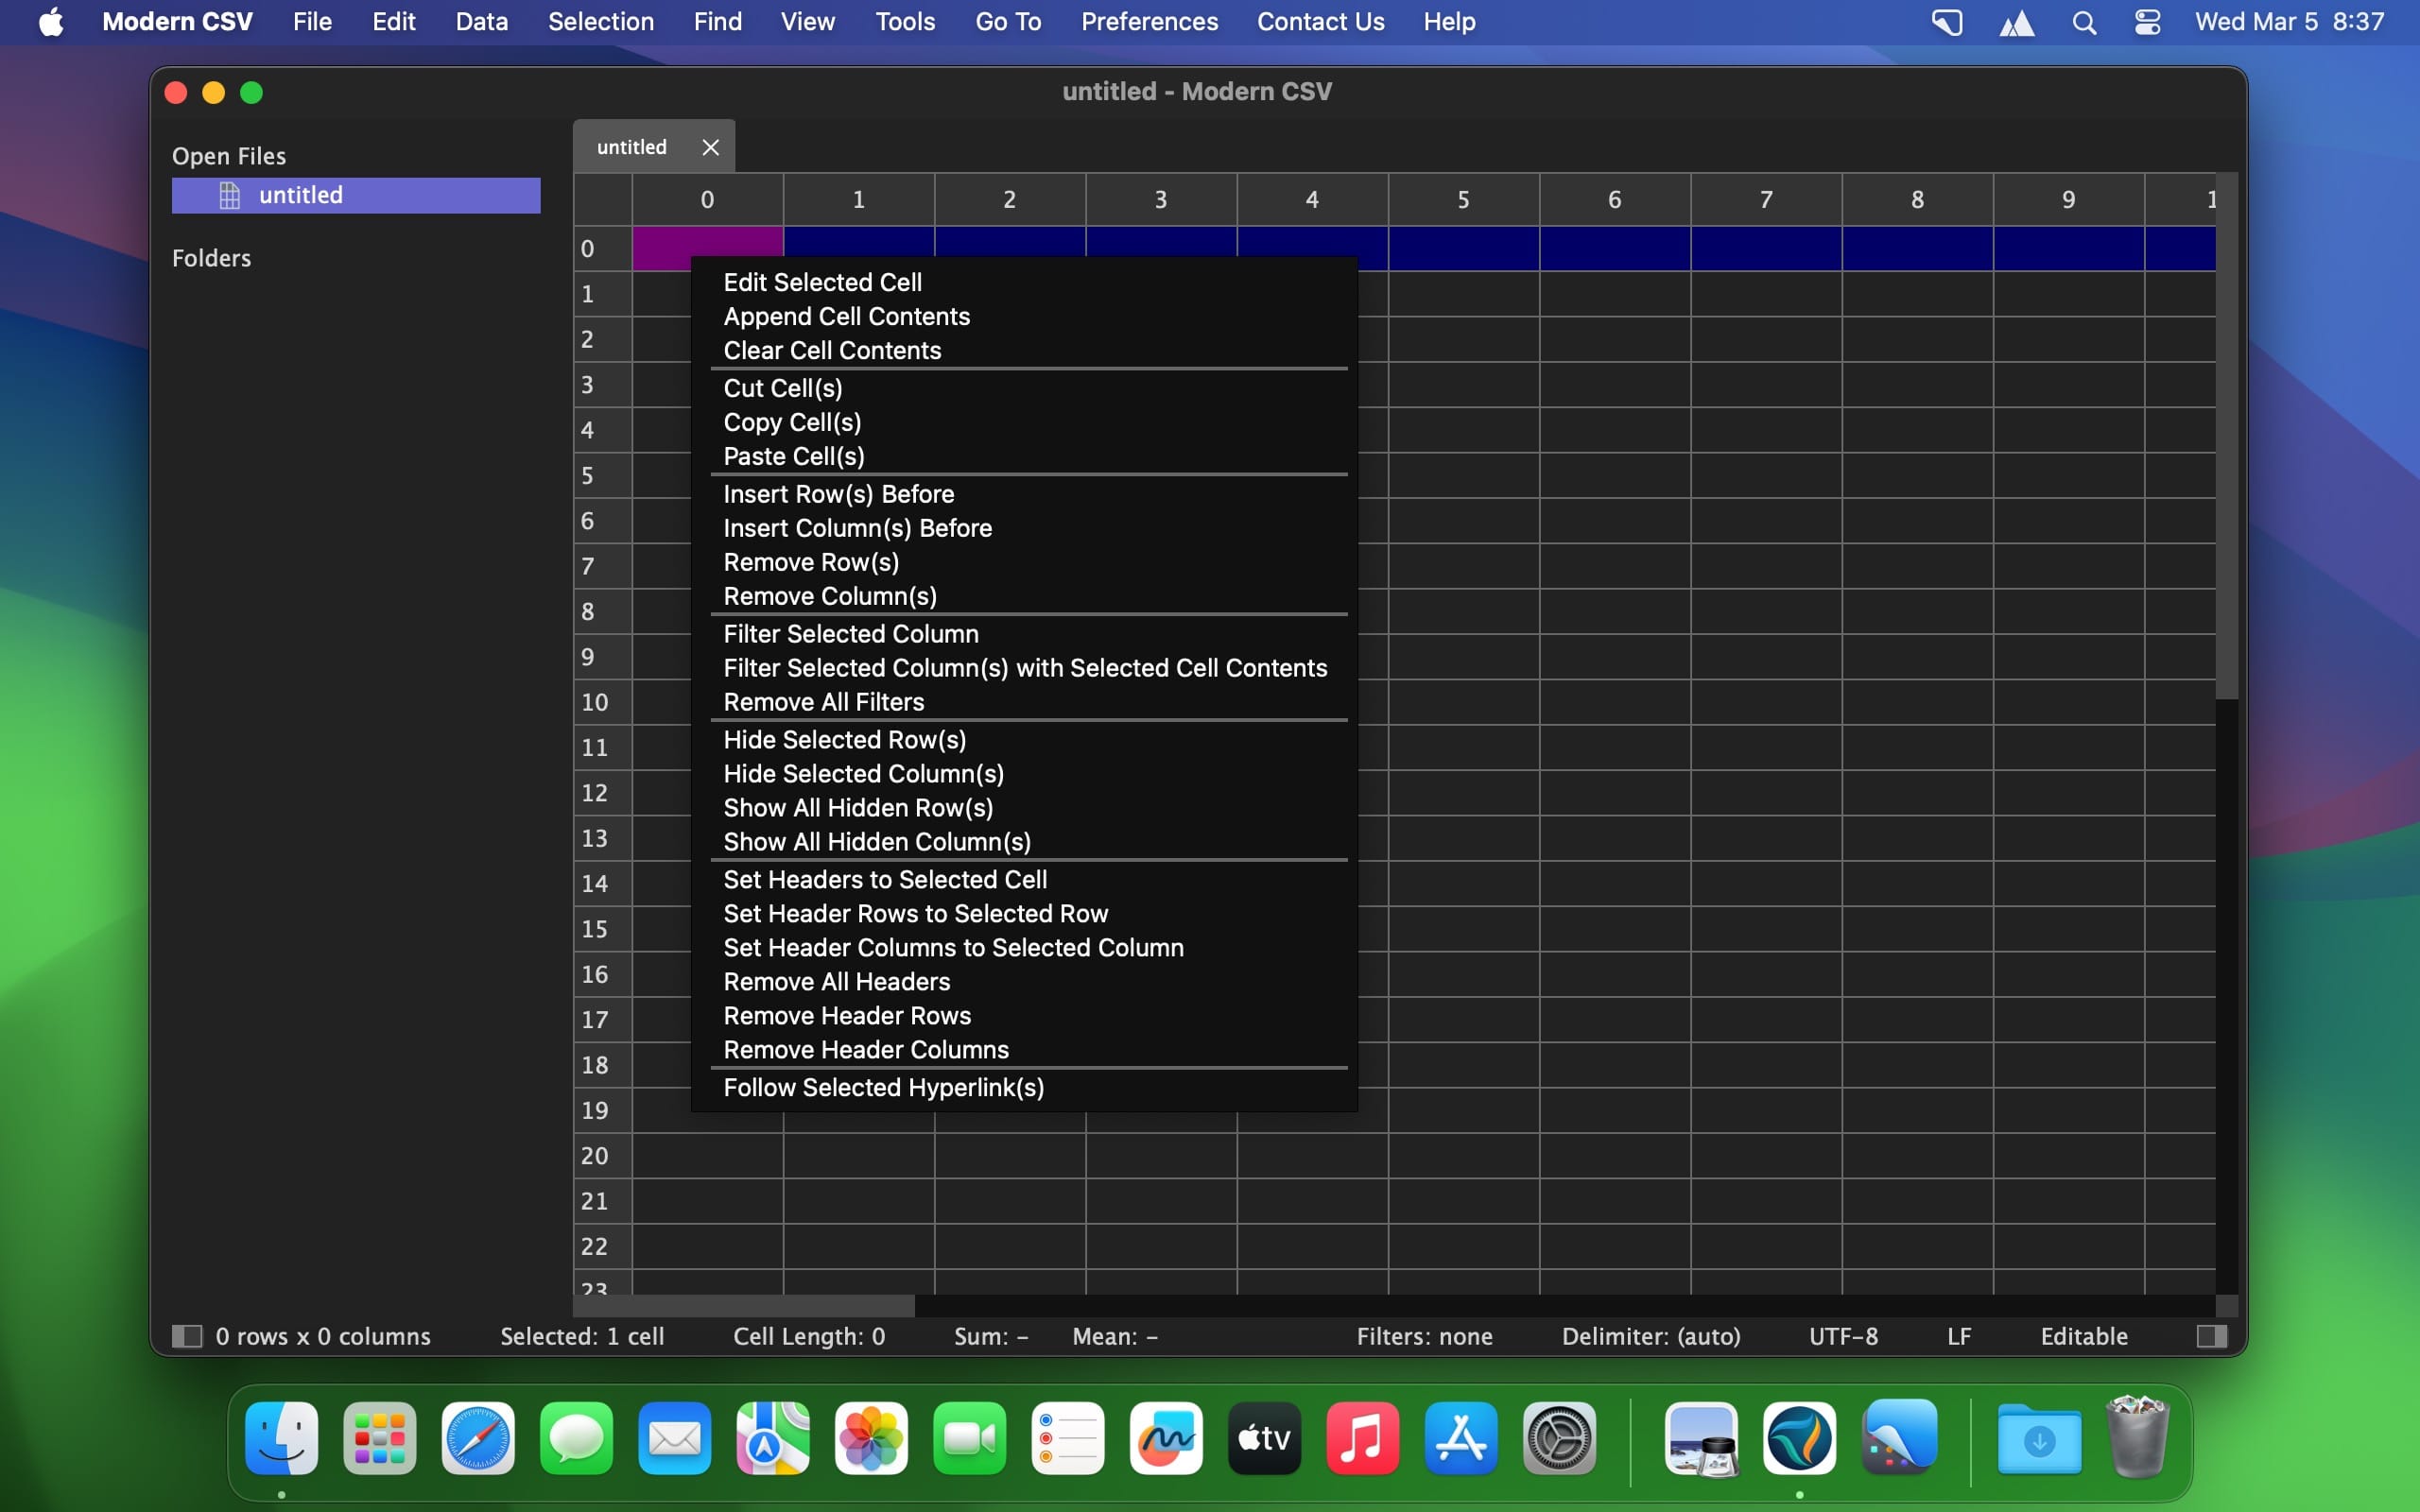Open the Data menu
The image size is (2420, 1512).
[x=482, y=22]
